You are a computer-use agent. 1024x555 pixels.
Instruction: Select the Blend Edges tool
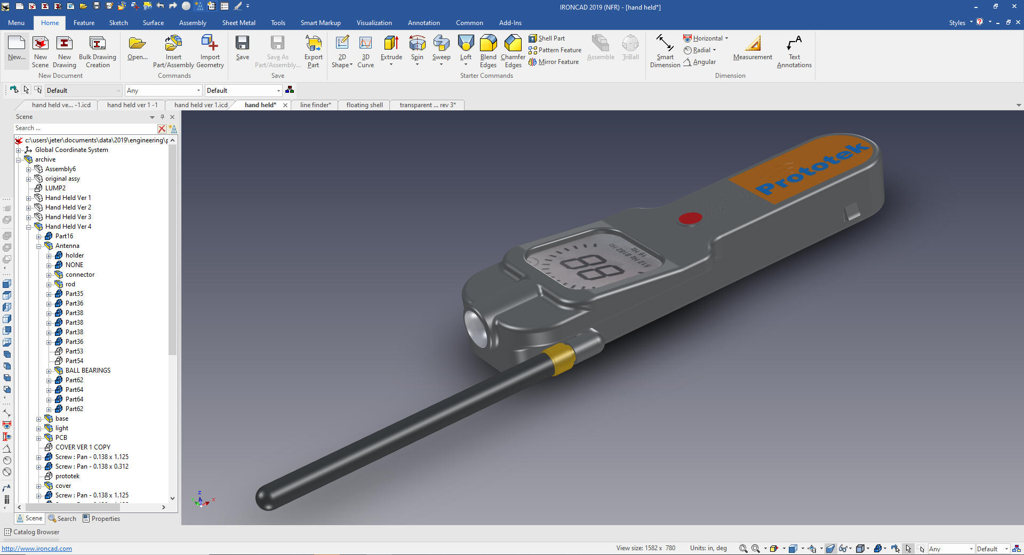(x=488, y=52)
